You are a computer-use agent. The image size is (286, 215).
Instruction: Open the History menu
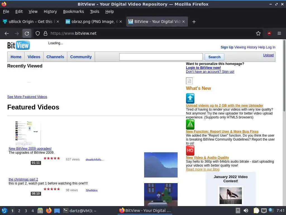(x=50, y=11)
